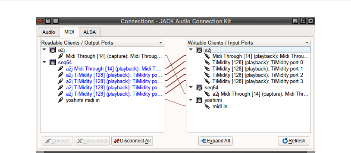Select 'yoshimi midi in' output port row
This screenshot has width=351, height=153.
click(x=83, y=100)
